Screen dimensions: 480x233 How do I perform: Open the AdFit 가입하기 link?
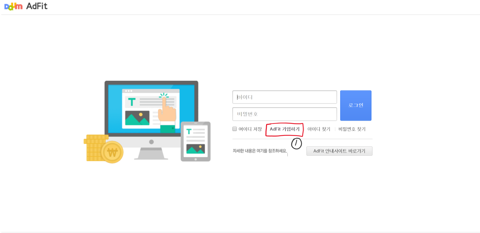(x=285, y=129)
